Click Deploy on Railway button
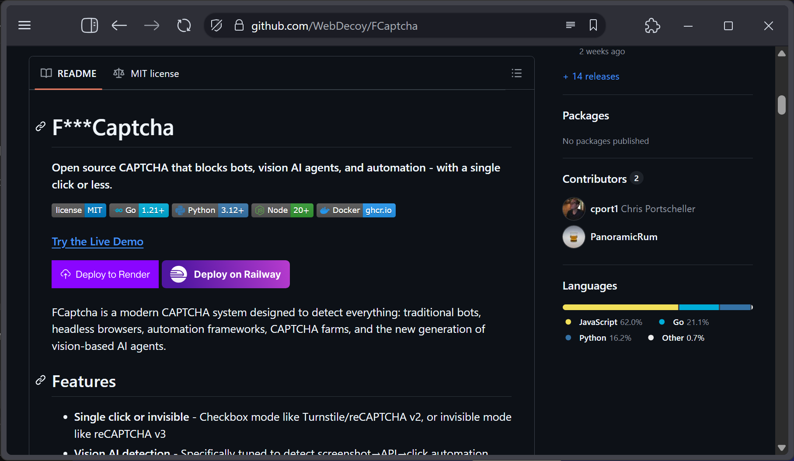Image resolution: width=794 pixels, height=461 pixels. [x=226, y=274]
